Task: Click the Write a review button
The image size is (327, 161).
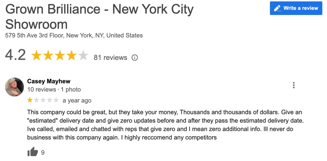Action: point(296,8)
